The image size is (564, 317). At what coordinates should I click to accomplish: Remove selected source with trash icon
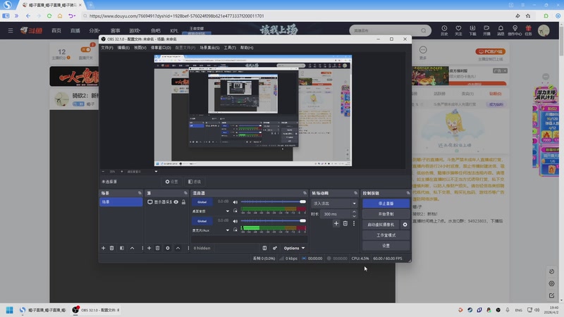pos(157,248)
